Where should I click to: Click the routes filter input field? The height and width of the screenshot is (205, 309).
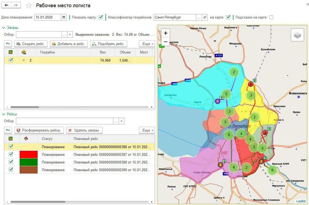64,121
